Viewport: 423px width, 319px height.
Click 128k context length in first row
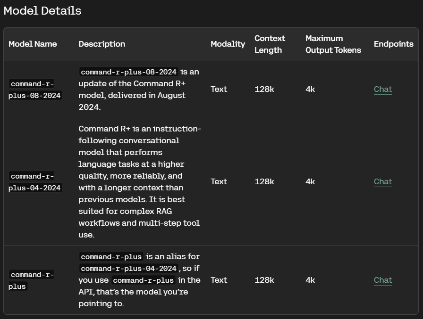pos(264,90)
